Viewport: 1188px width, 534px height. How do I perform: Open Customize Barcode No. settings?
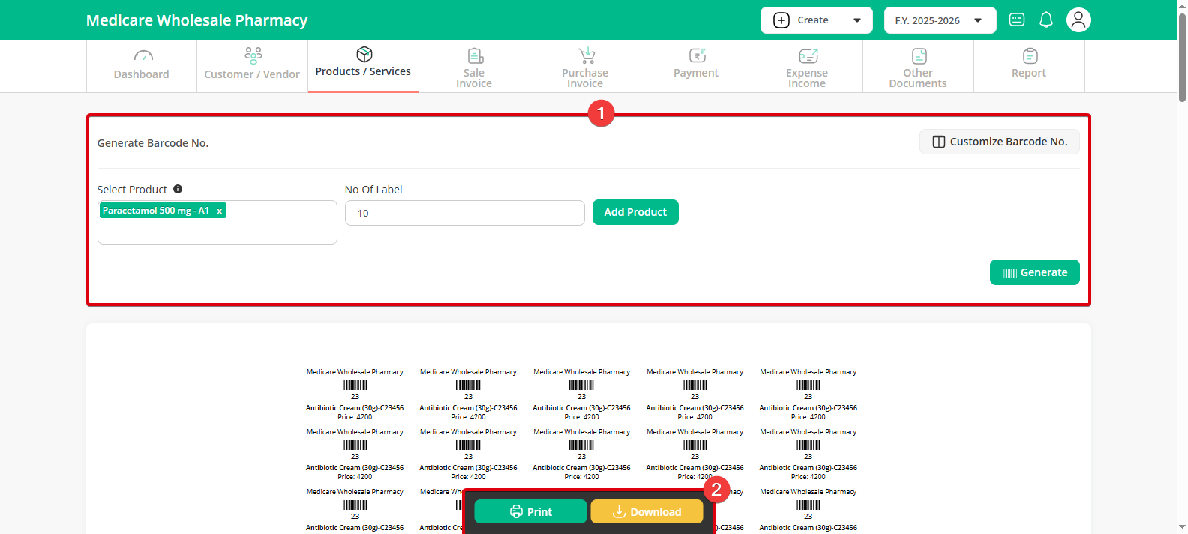tap(999, 142)
